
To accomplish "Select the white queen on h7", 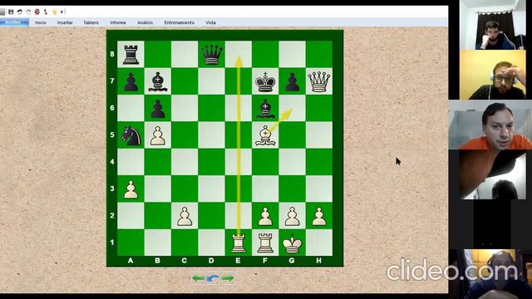I will tap(319, 81).
